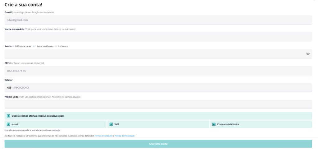
Task: Click the '+55' country code prefix
Action: [9, 88]
